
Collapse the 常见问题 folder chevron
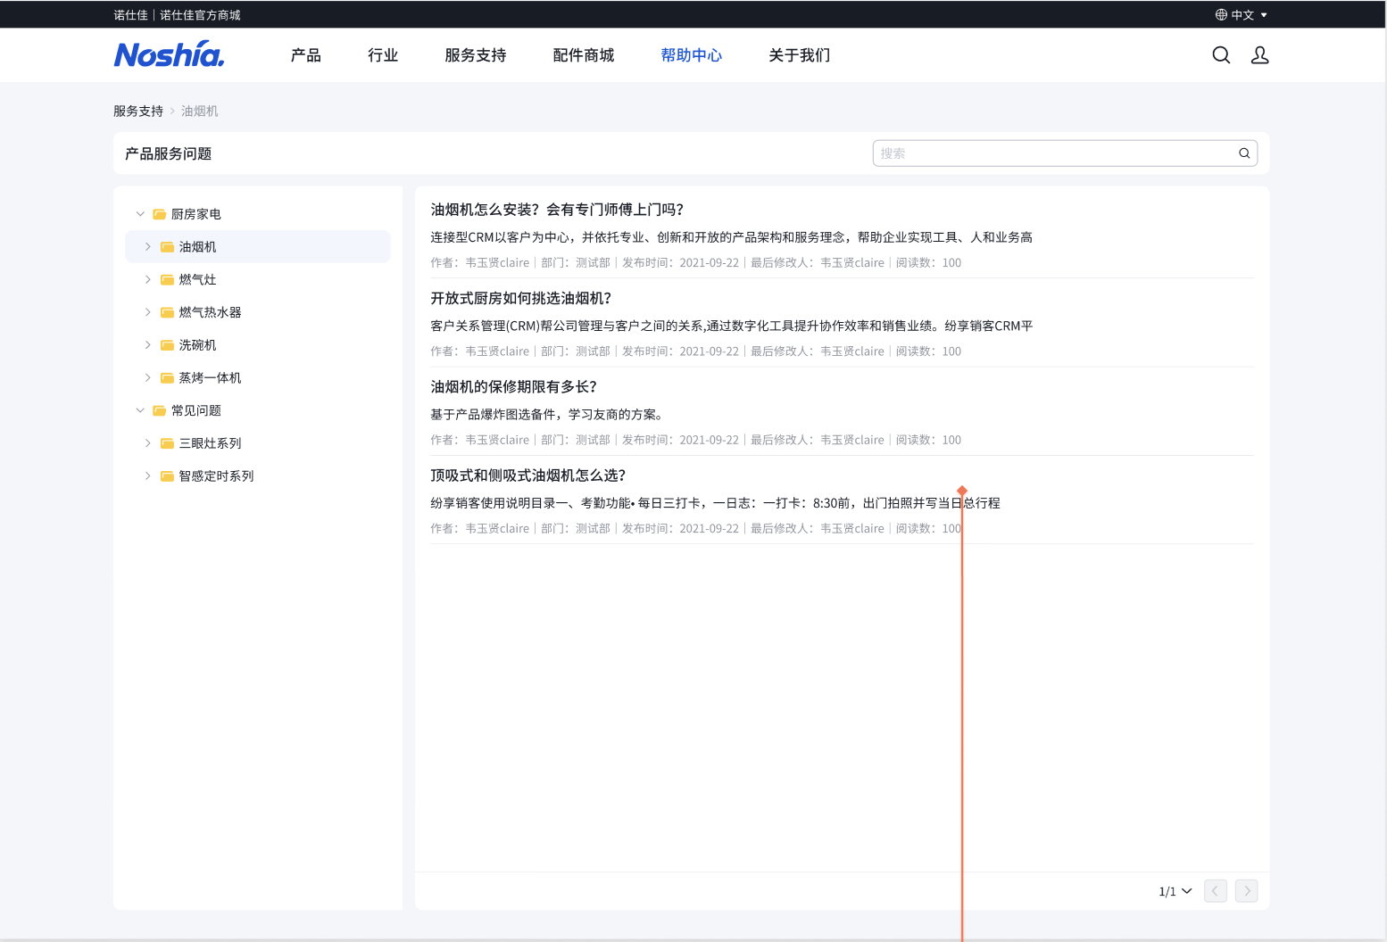pos(140,410)
